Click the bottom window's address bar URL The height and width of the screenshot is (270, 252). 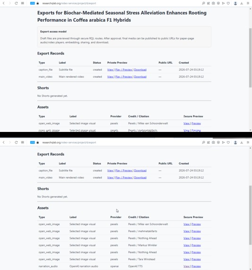pyautogui.click(x=69, y=142)
